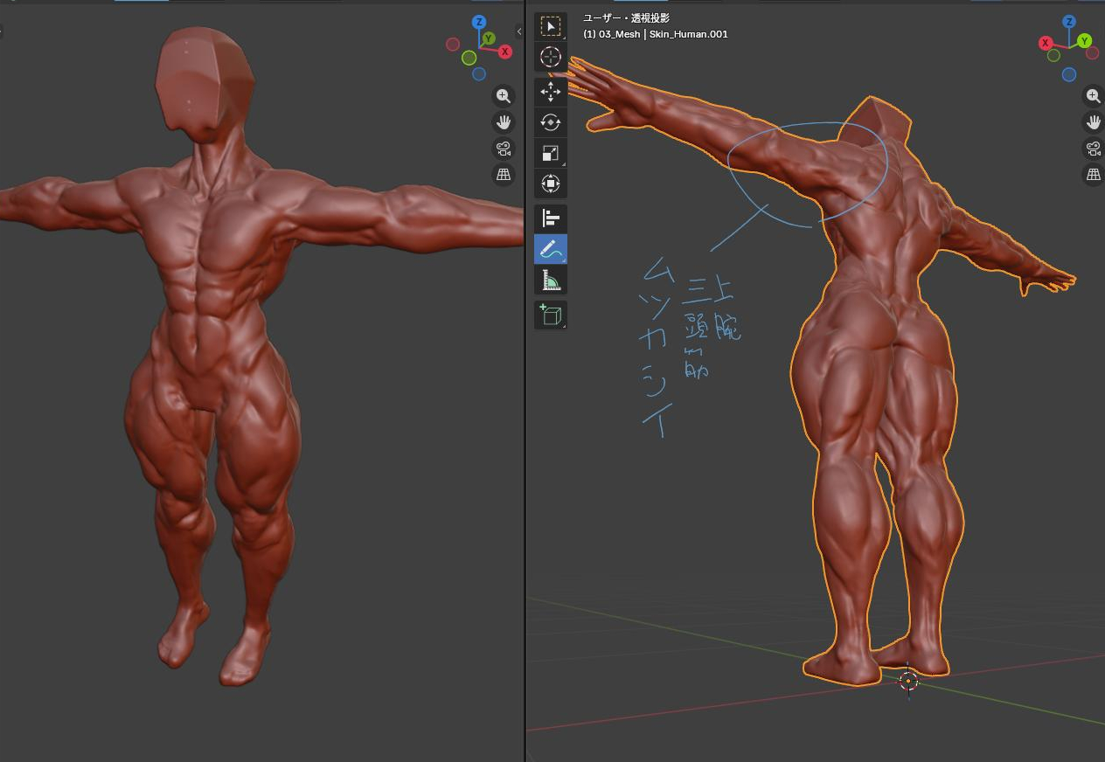The width and height of the screenshot is (1105, 762).
Task: Click red X axis on left viewport gizmo
Action: (505, 52)
